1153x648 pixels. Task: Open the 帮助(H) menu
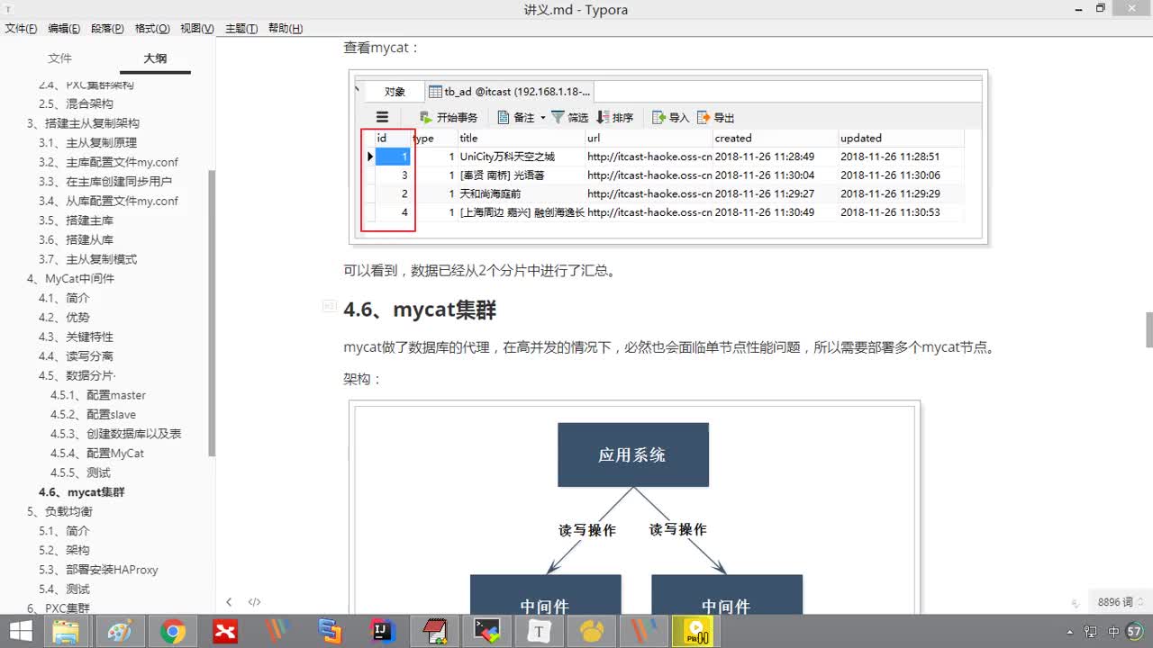[286, 29]
